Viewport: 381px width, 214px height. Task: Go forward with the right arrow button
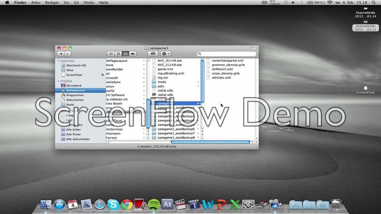68,54
